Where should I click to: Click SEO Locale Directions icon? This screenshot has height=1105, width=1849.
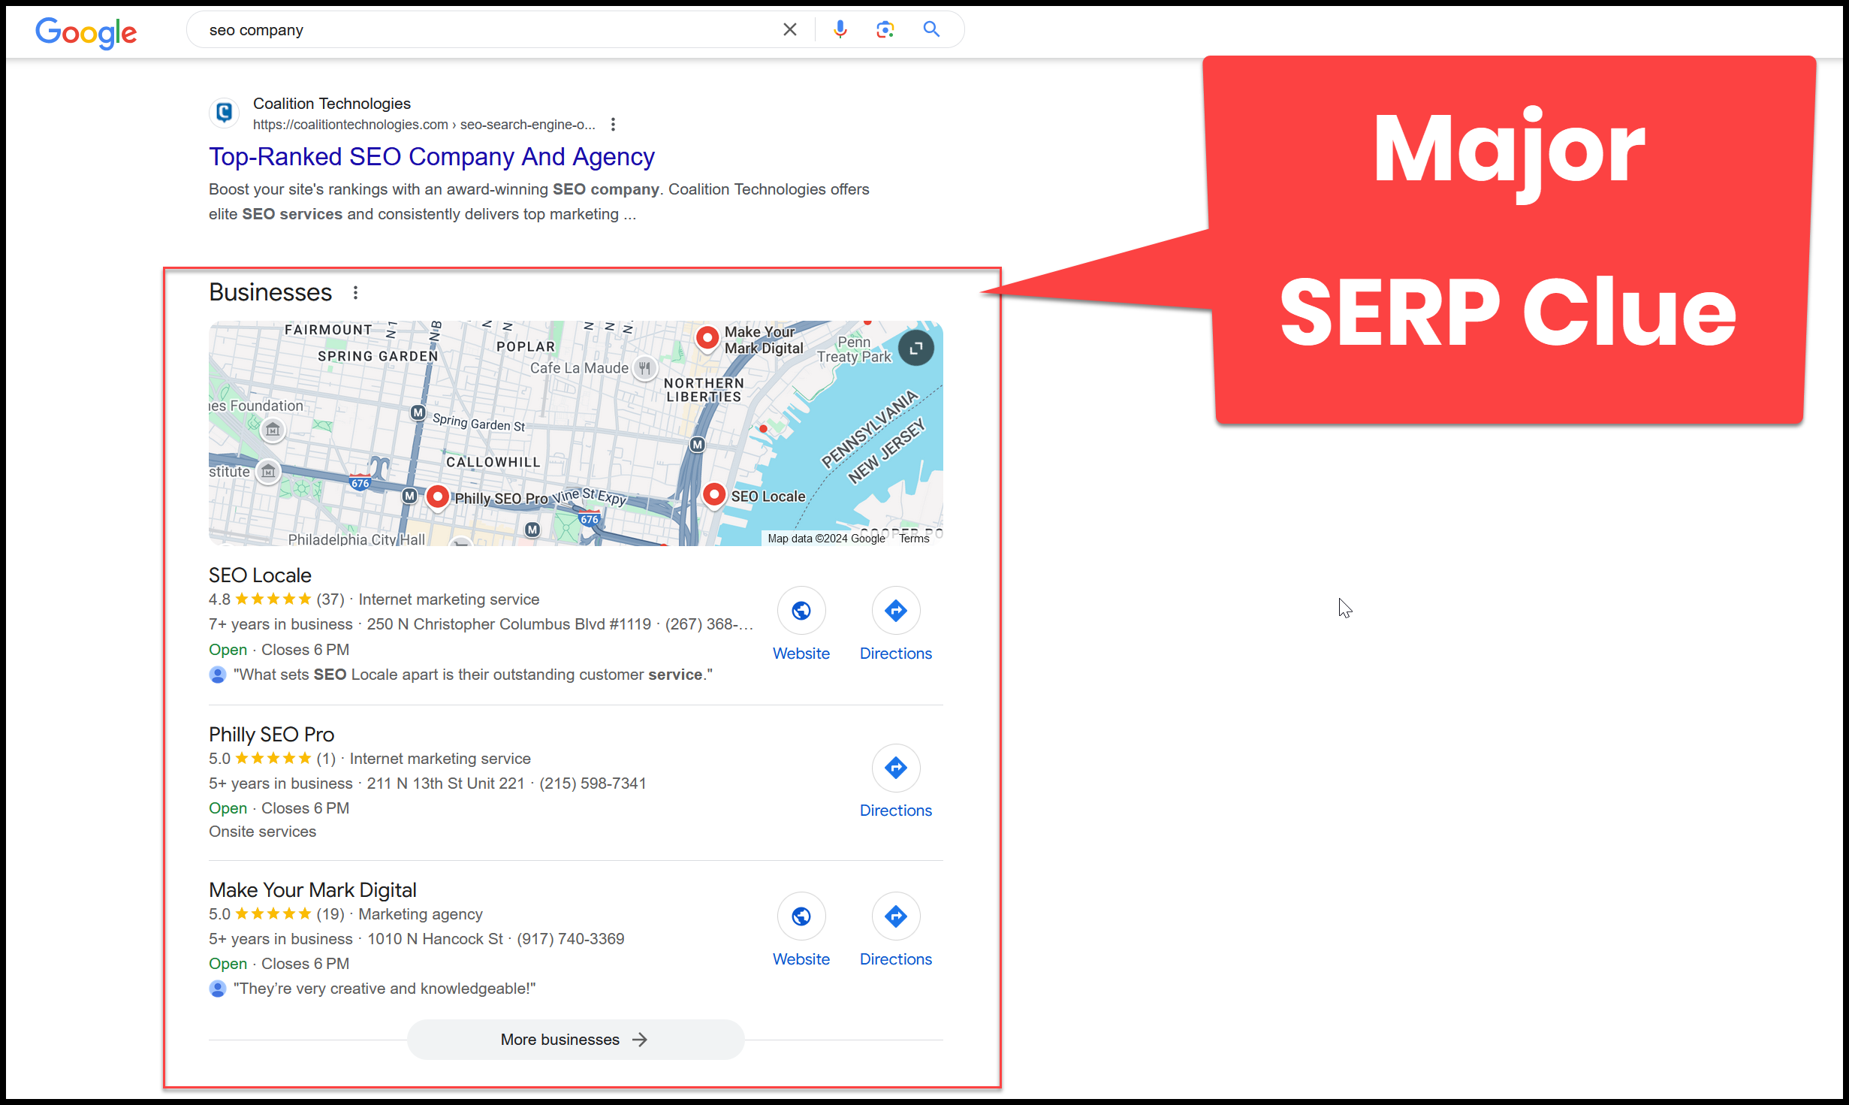coord(895,610)
